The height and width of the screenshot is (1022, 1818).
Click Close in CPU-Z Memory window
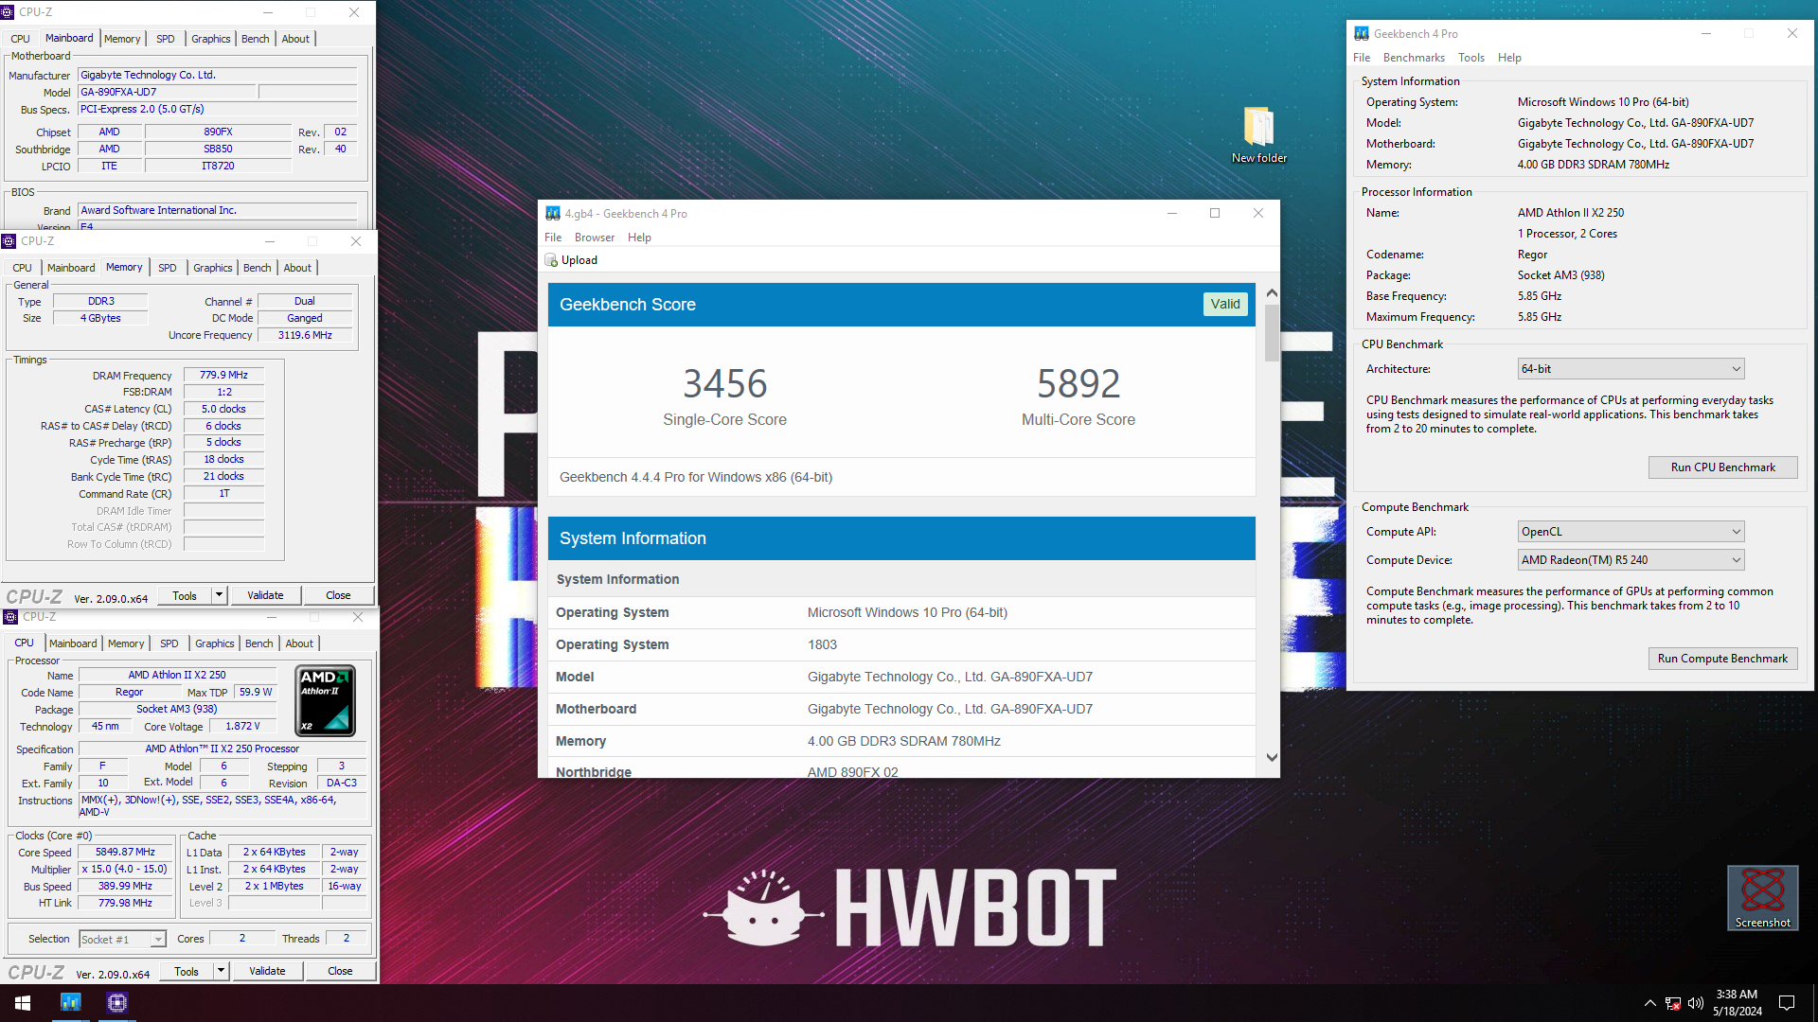click(x=338, y=595)
